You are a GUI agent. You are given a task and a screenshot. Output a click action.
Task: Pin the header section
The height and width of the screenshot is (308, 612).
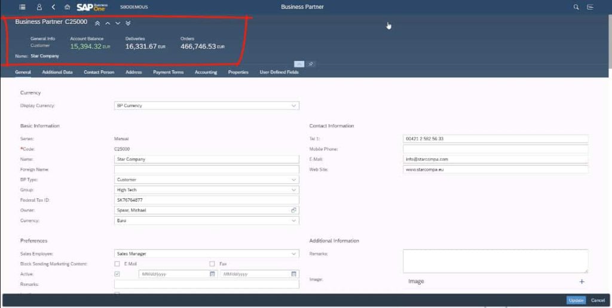click(311, 64)
